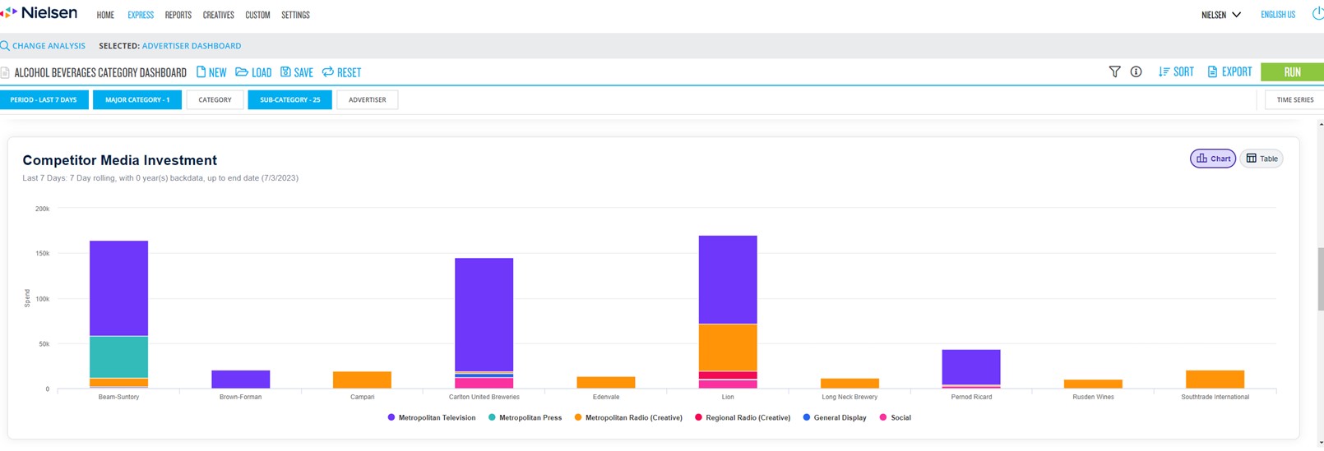Open the Time Series option
Viewport: 1324px width, 451px height.
coord(1294,99)
